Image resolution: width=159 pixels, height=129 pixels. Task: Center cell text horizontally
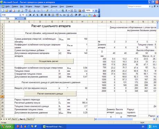[46, 15]
